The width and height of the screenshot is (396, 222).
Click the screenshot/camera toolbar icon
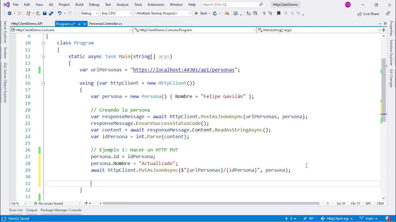click(236, 13)
